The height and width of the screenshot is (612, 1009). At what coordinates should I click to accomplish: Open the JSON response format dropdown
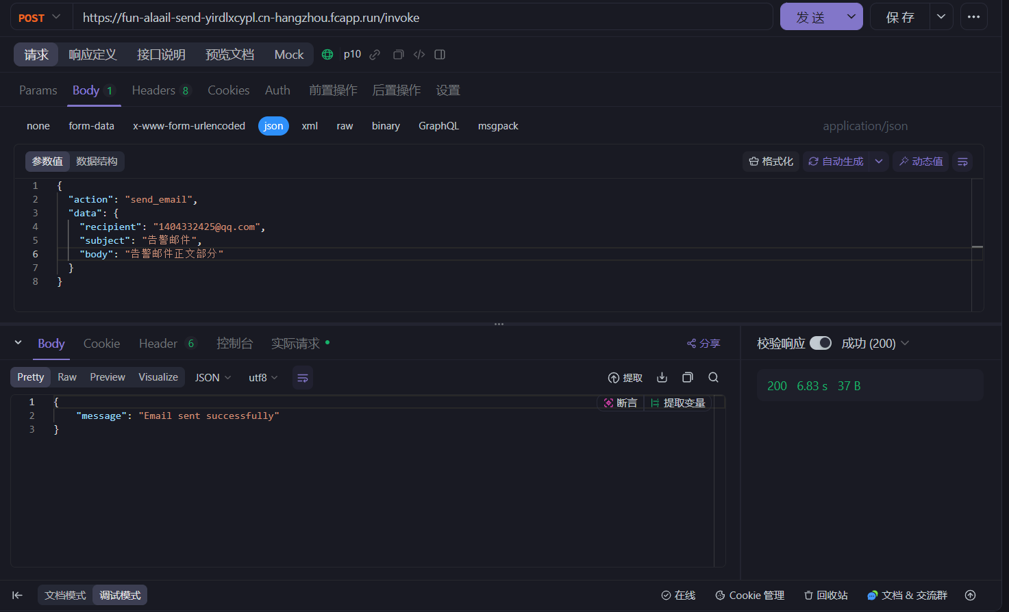213,378
